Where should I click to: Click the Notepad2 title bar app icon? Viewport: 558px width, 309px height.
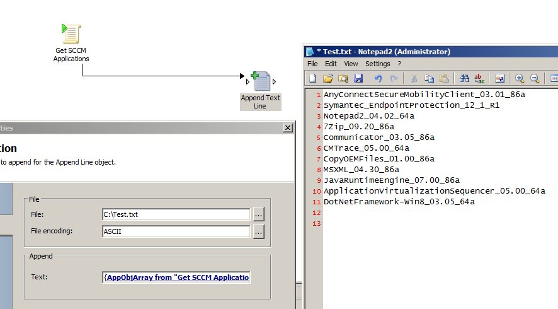(x=310, y=52)
